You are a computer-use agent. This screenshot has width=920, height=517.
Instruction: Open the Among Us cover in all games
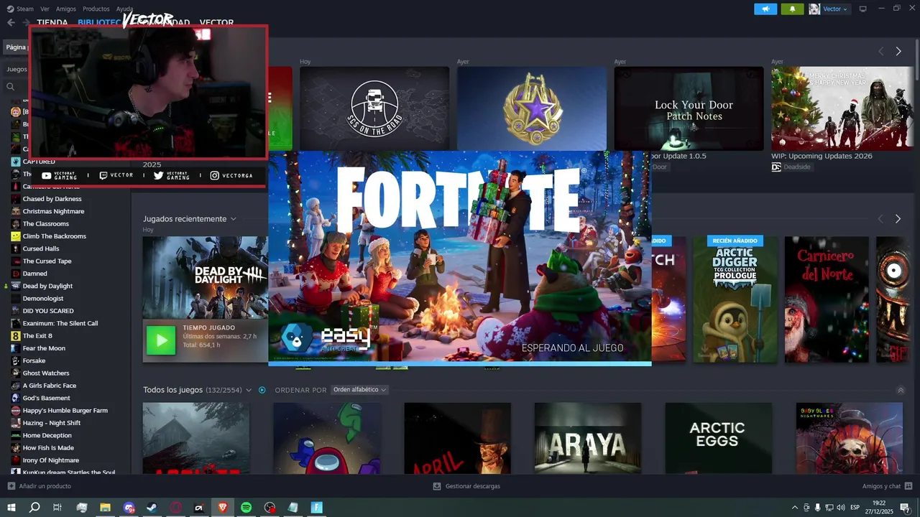(327, 438)
